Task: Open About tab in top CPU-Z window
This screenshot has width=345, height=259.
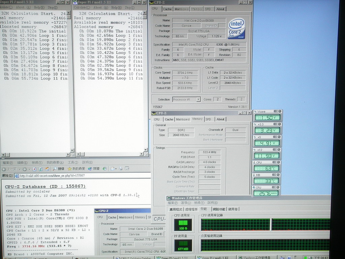Action: tap(220, 9)
